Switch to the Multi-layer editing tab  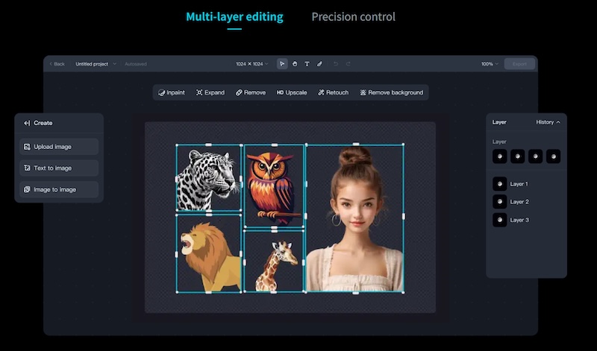(x=234, y=16)
